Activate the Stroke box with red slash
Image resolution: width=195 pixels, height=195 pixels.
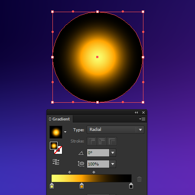[58, 150]
